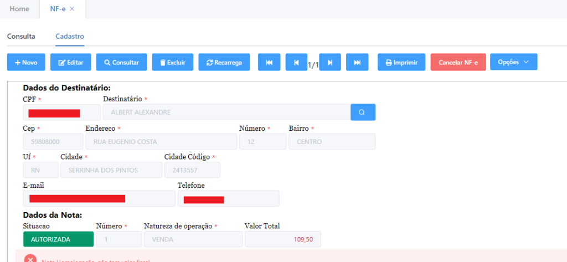Reload data using Recarrega button
The height and width of the screenshot is (262, 567).
224,62
